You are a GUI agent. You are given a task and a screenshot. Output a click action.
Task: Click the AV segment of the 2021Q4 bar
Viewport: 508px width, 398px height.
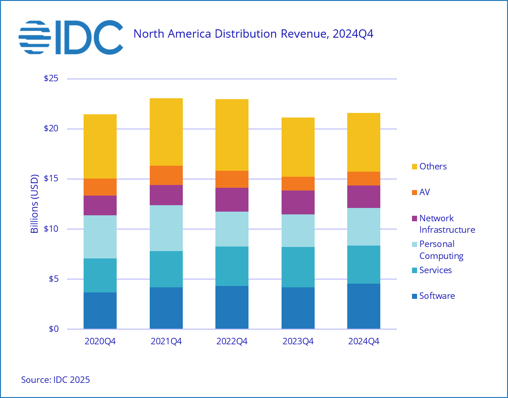[166, 175]
